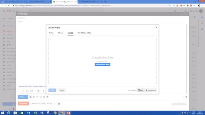205x115 pixels.
Task: Click the Google Chrome taskbar icon
Action: click(55, 113)
